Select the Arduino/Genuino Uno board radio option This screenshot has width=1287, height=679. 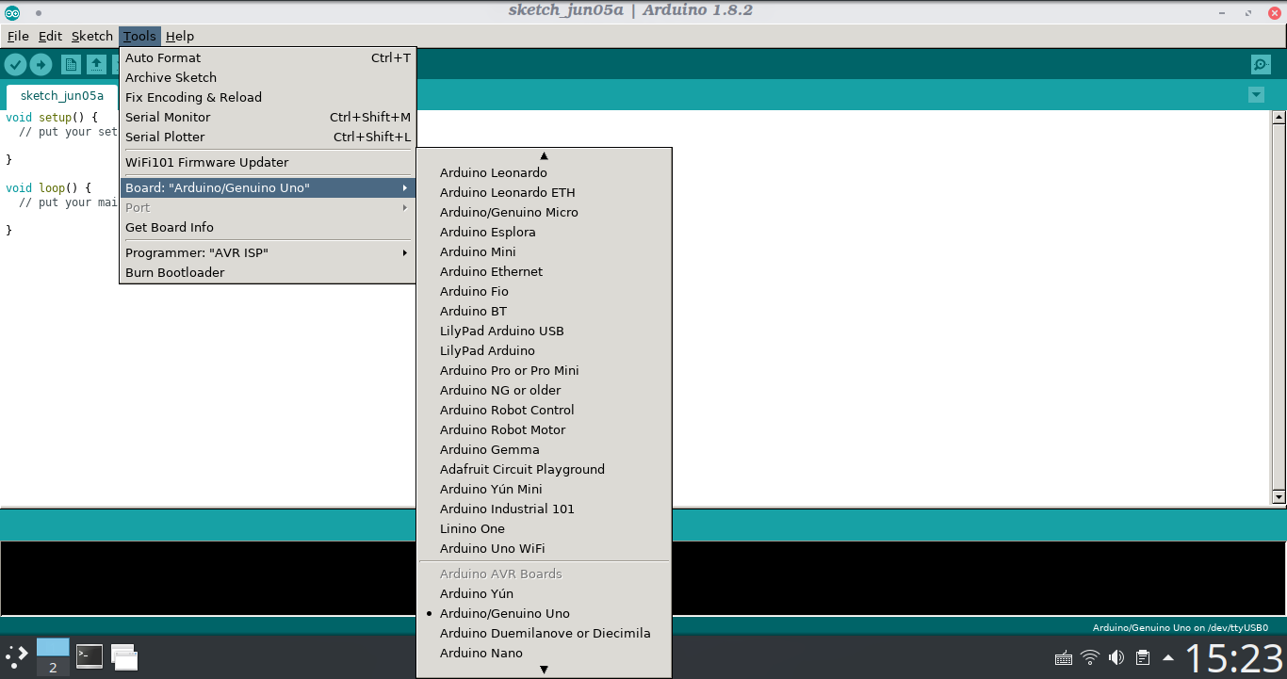(544, 613)
